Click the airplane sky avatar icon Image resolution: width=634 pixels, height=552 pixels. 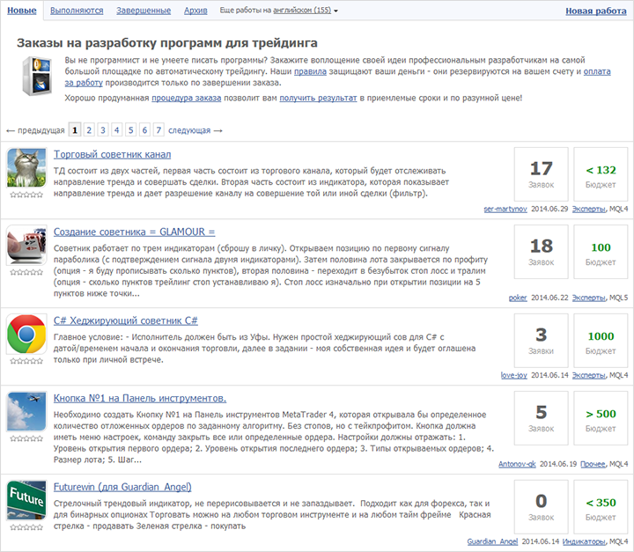[26, 416]
